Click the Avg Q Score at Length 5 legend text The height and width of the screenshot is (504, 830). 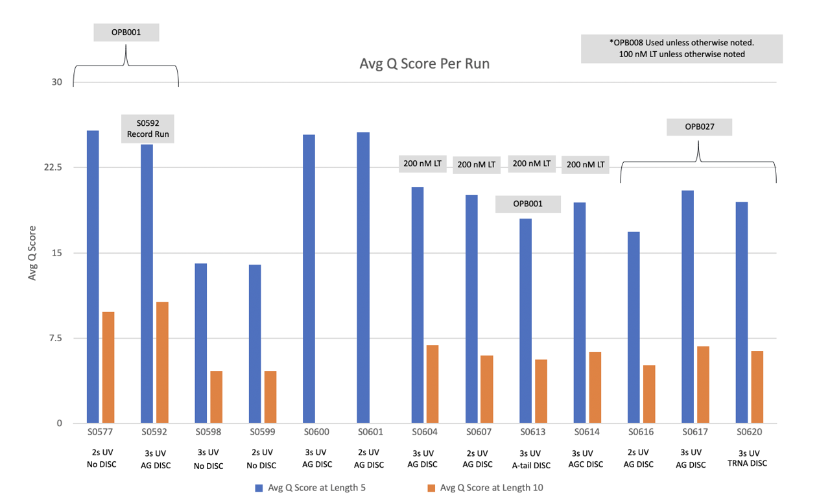(309, 488)
